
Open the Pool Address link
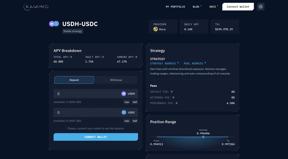point(193,63)
